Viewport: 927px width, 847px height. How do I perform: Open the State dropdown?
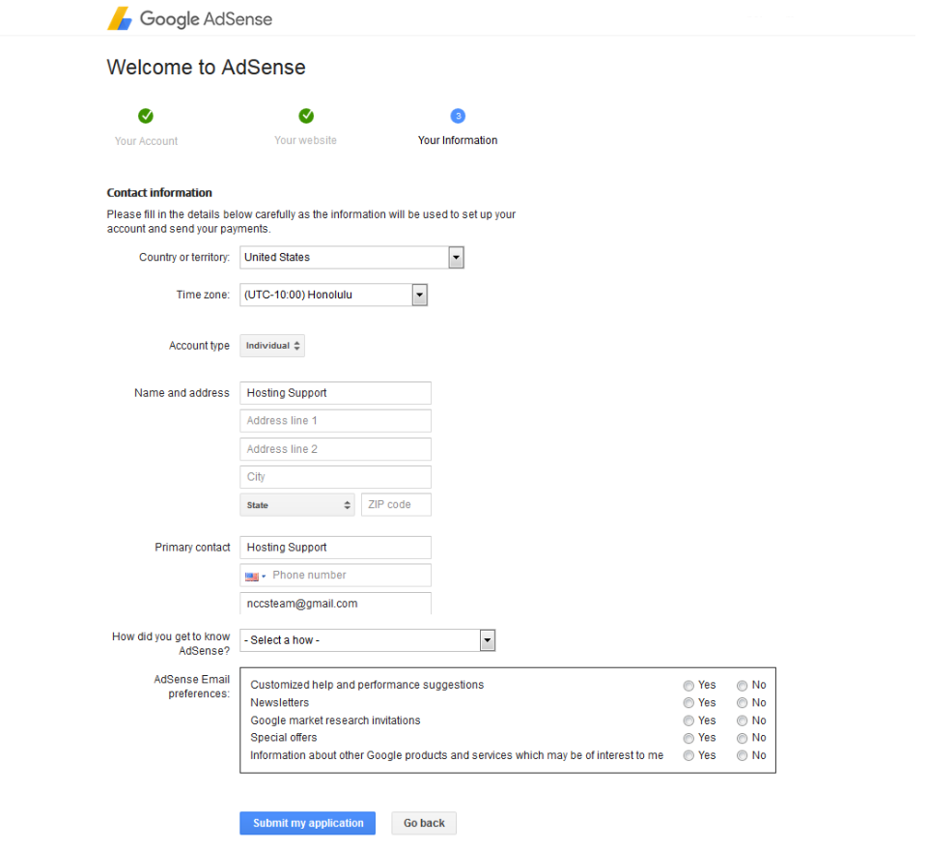click(x=297, y=505)
